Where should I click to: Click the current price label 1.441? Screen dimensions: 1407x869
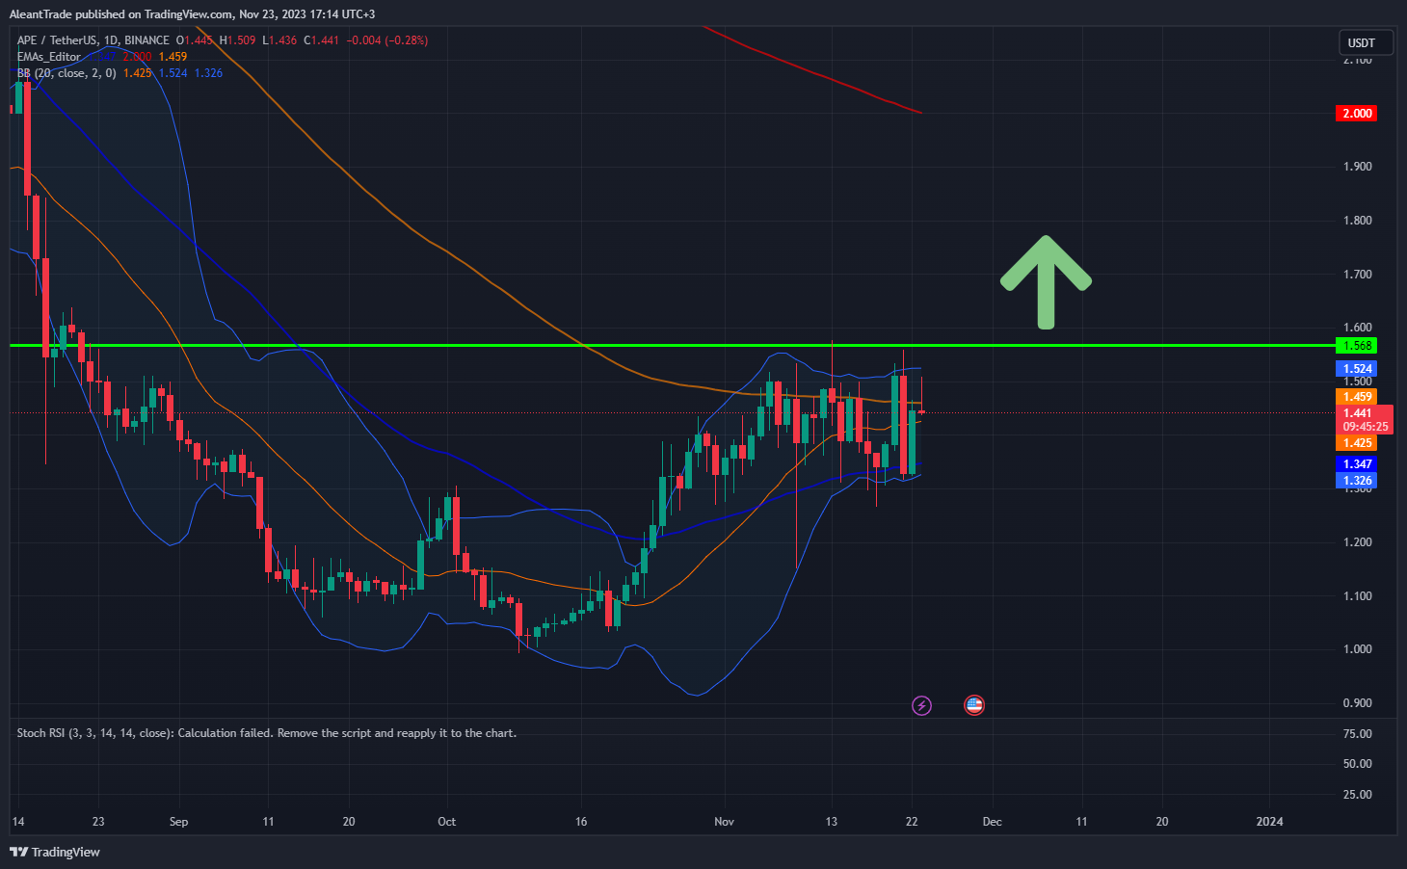tap(1357, 413)
